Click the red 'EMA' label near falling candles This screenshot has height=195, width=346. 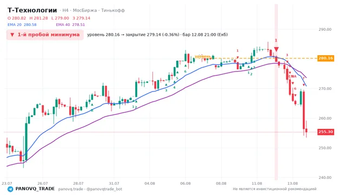click(x=292, y=76)
